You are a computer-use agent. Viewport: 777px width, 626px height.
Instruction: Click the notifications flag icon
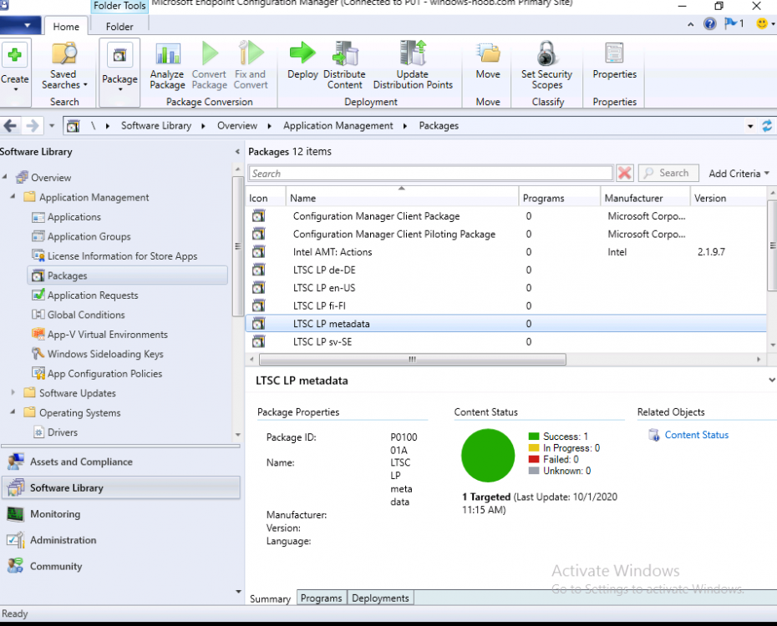click(x=730, y=23)
